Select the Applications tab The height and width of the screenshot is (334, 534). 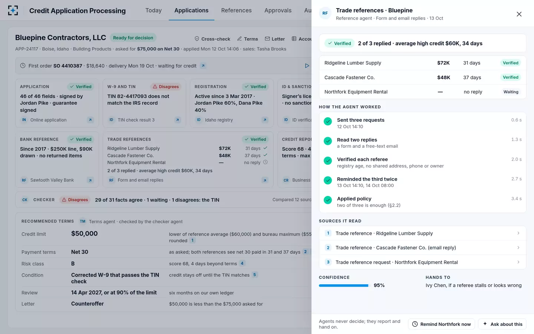tap(191, 10)
